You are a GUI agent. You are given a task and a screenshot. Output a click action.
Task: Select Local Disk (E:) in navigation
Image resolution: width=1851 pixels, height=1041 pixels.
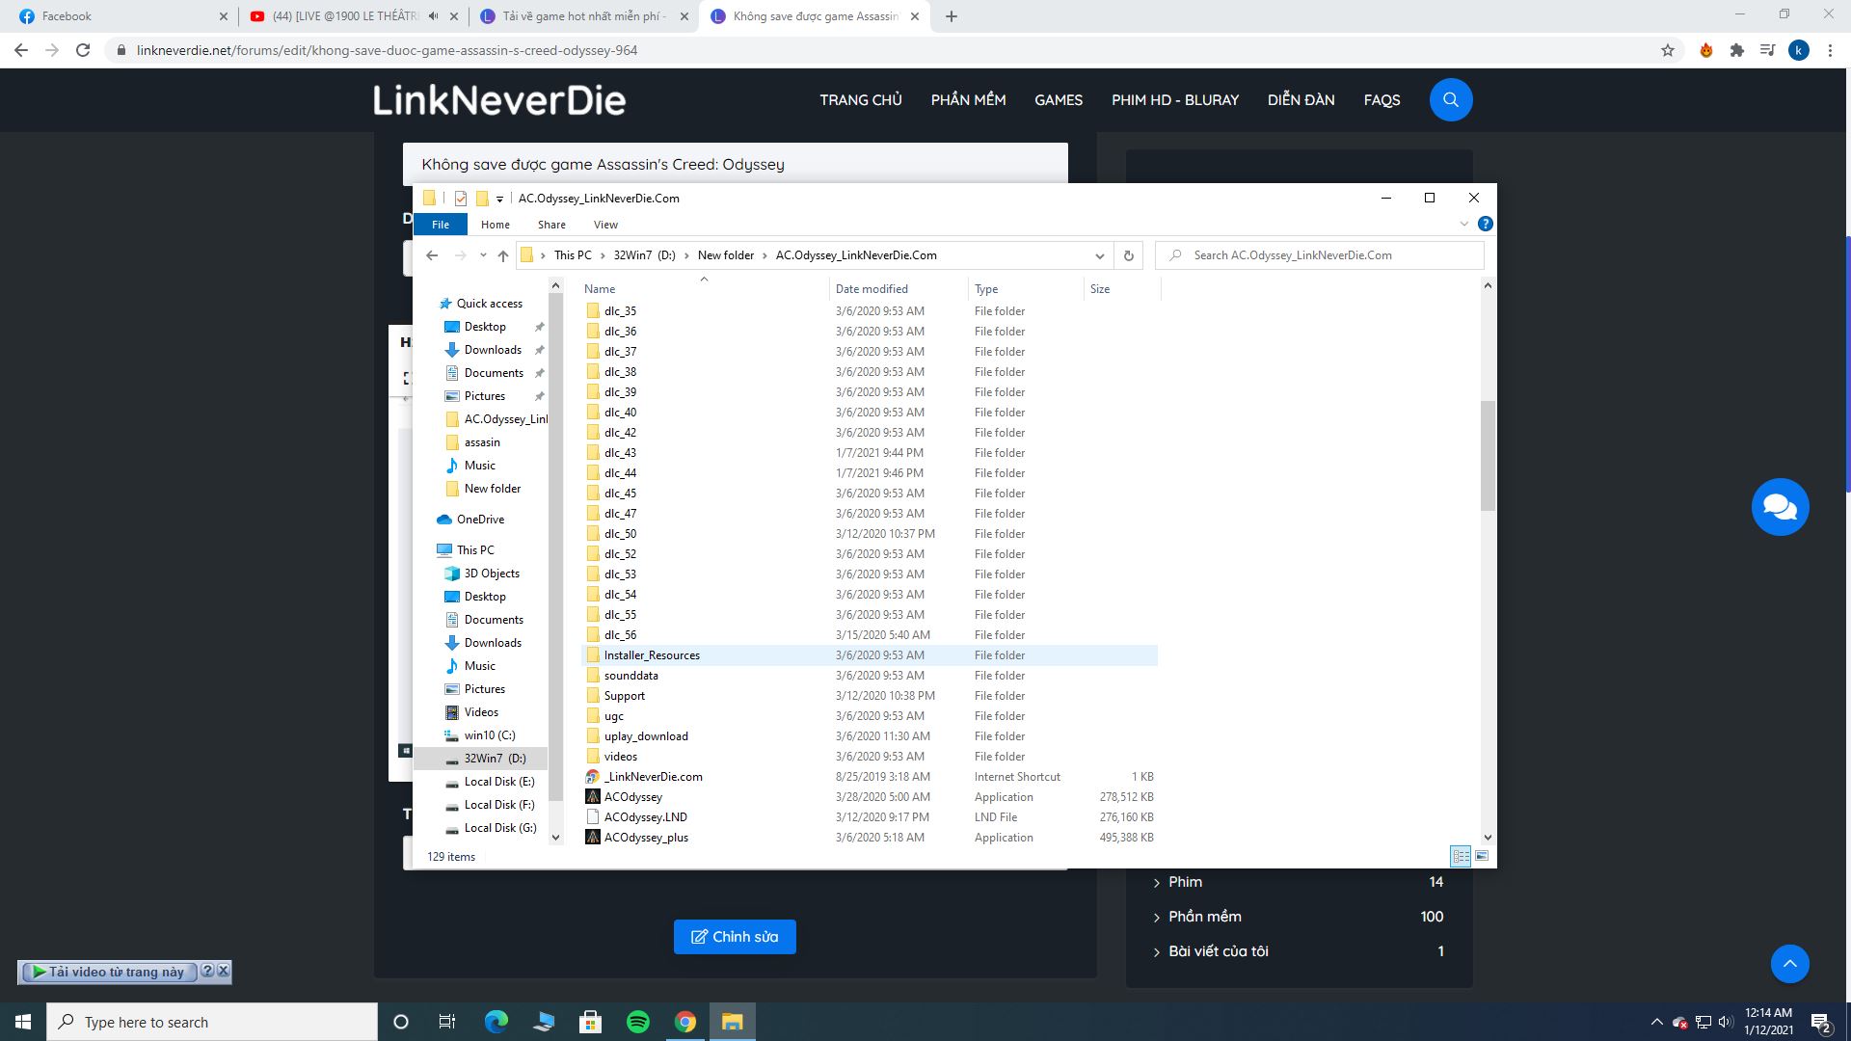[498, 782]
